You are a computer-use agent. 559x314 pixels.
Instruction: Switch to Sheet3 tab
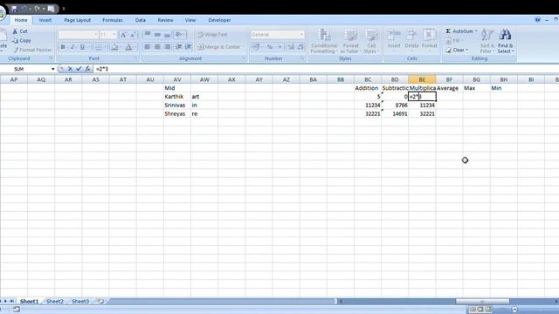tap(80, 301)
